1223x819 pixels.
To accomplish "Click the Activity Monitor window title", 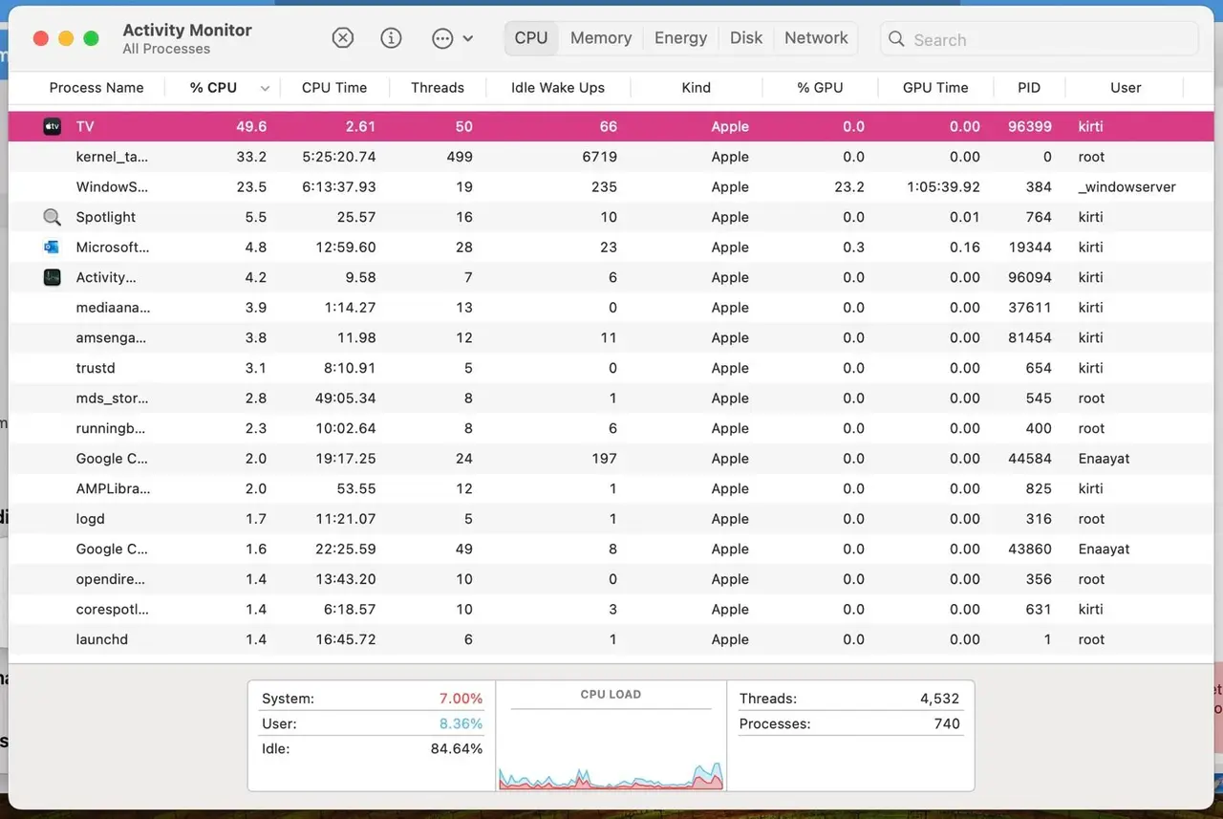I will click(187, 30).
